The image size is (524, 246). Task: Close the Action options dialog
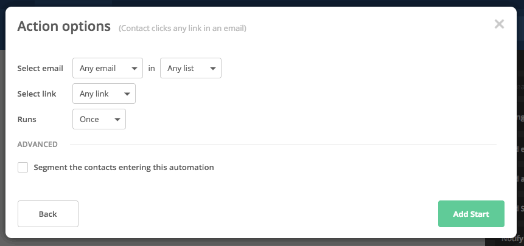pos(499,24)
